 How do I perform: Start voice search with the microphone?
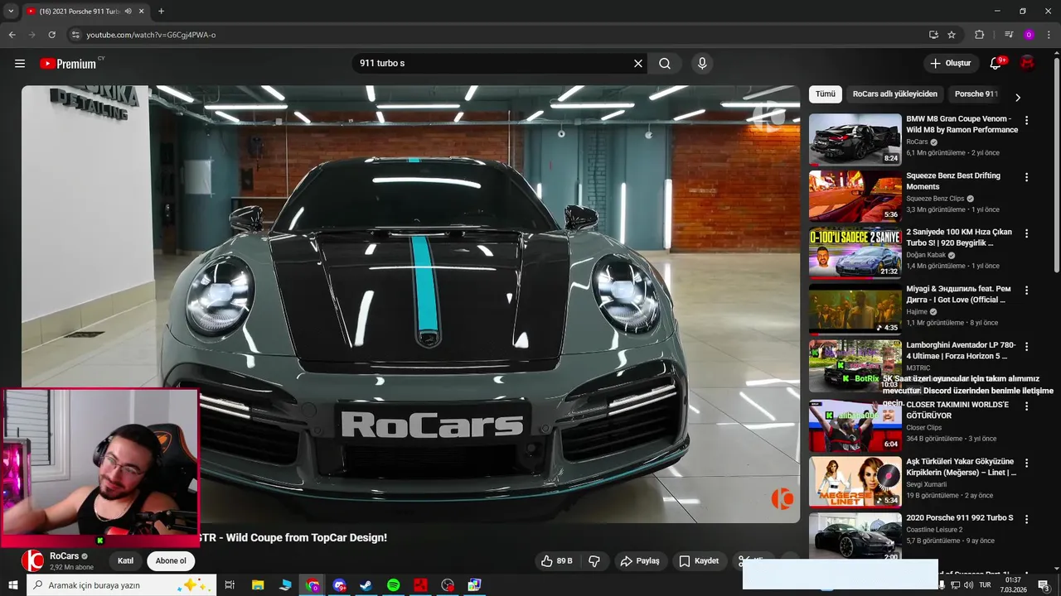click(x=702, y=64)
